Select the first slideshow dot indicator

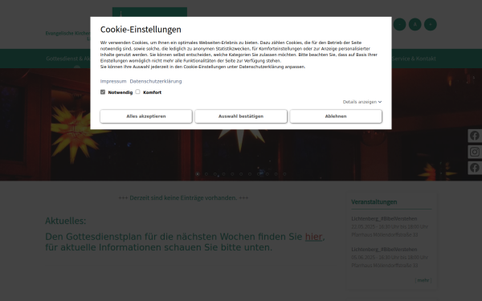click(x=198, y=174)
